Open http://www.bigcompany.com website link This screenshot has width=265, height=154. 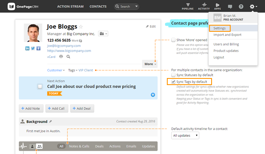click(69, 51)
